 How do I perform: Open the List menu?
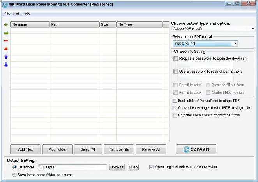coord(16,14)
